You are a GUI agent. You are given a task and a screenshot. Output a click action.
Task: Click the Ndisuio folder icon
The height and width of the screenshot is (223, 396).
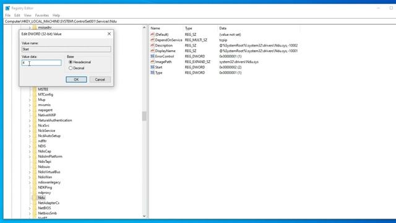35,167
